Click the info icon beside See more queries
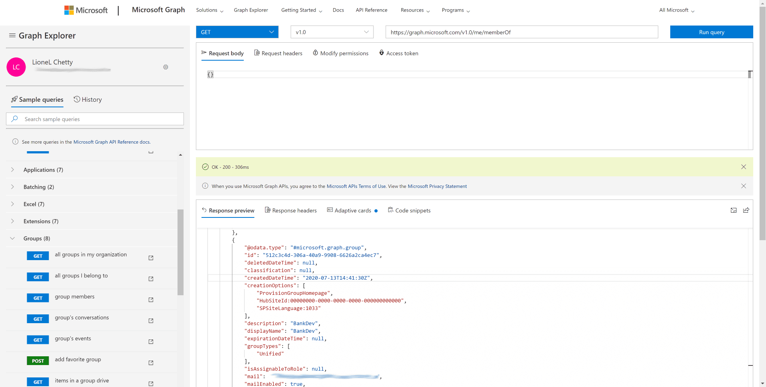This screenshot has width=766, height=387. coord(16,142)
